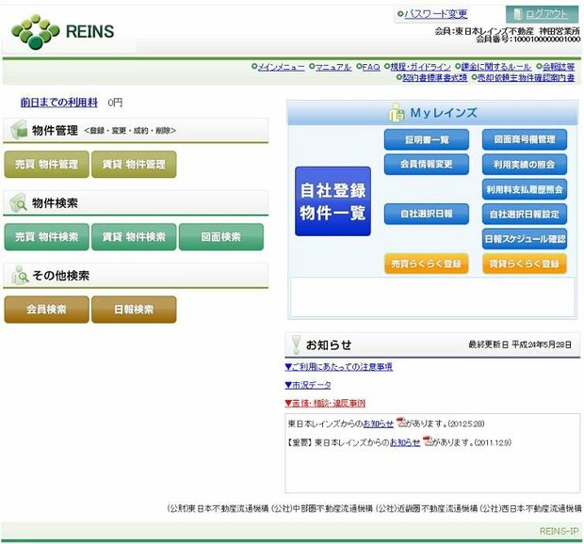Open パスワード変更 link

[x=436, y=14]
